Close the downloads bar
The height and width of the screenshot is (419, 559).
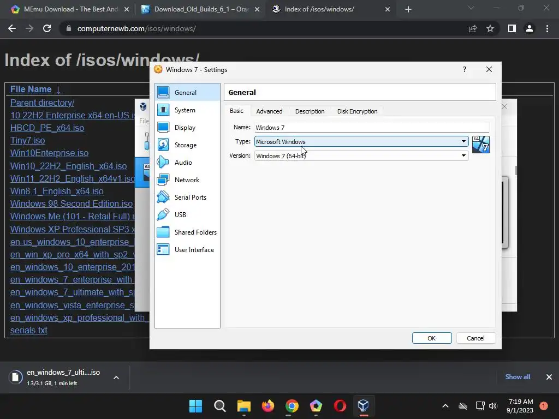point(549,377)
